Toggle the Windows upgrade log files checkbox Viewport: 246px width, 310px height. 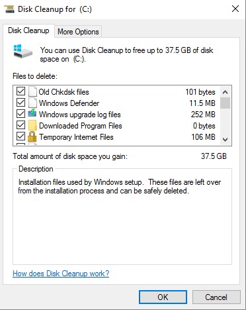pos(20,114)
